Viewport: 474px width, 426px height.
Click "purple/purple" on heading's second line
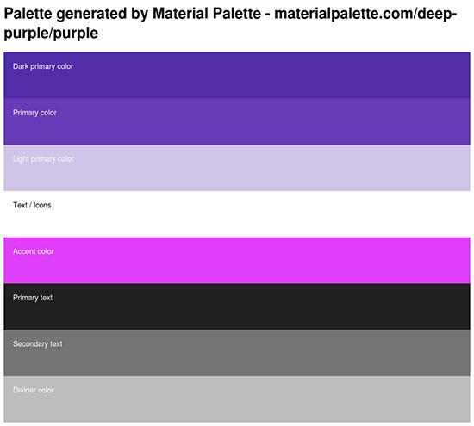(51, 33)
